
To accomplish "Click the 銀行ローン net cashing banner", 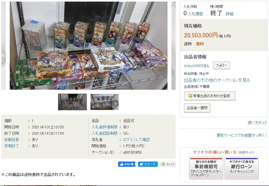I will (242, 168).
